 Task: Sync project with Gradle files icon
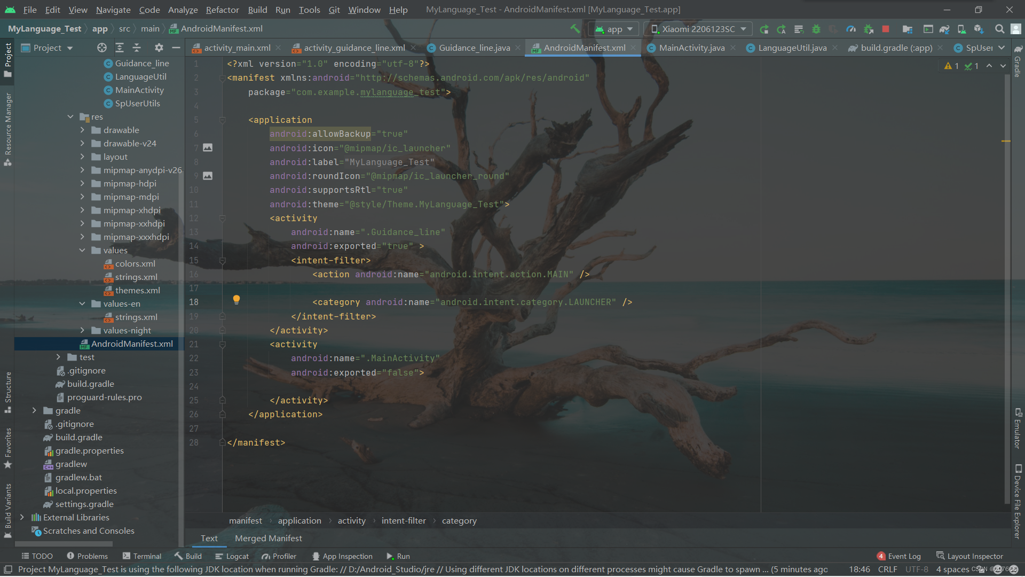[x=944, y=29]
